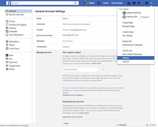Click the Support Inbox lifebuoy icon

[7, 66]
